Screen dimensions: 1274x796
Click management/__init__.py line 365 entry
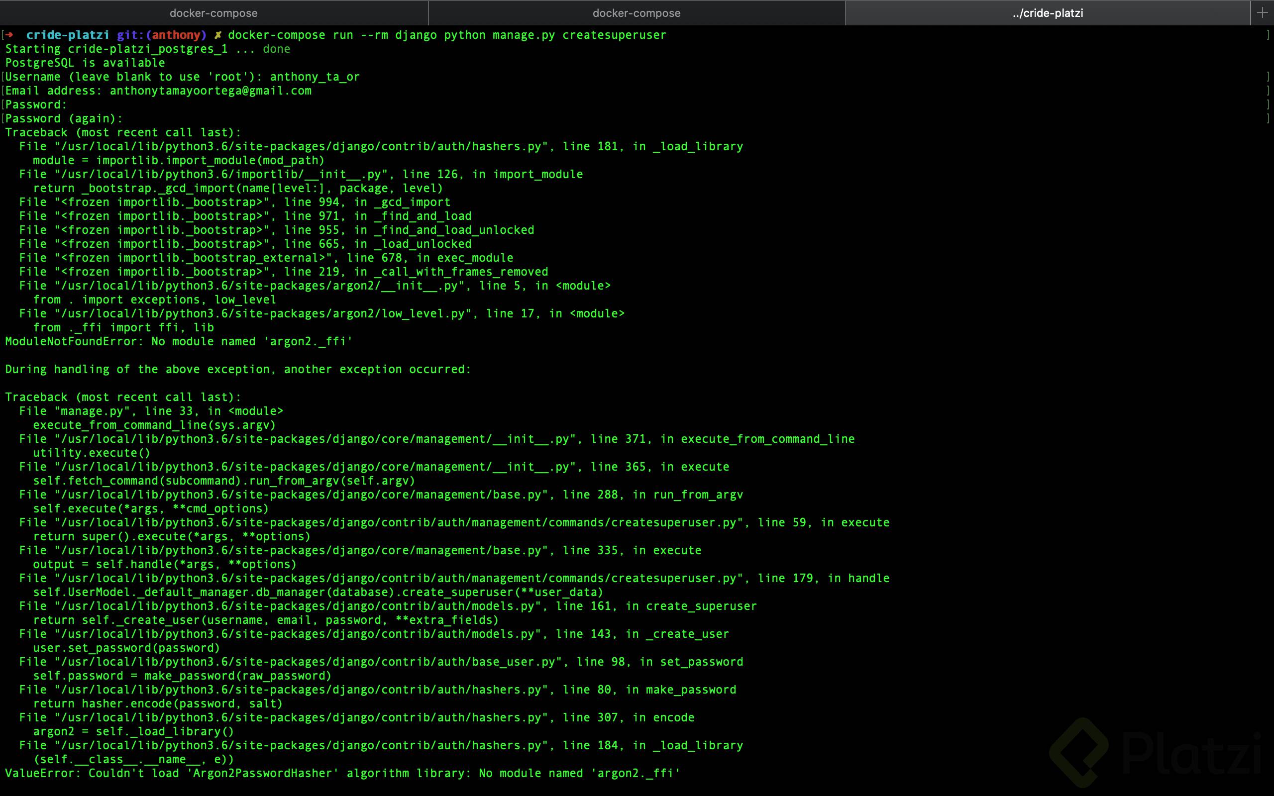coord(374,467)
